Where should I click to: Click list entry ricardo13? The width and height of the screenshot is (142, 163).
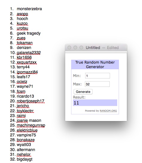point(25,96)
